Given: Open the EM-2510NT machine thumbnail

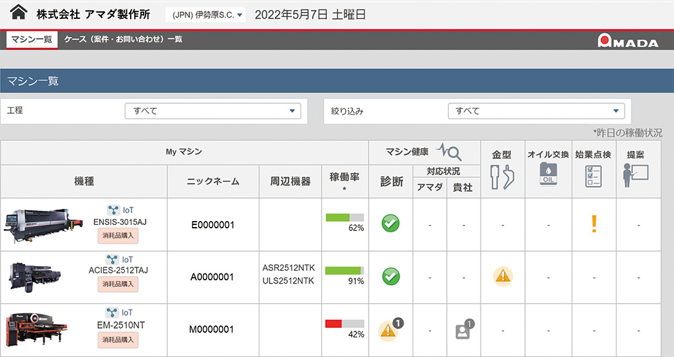Looking at the screenshot, I should point(36,329).
